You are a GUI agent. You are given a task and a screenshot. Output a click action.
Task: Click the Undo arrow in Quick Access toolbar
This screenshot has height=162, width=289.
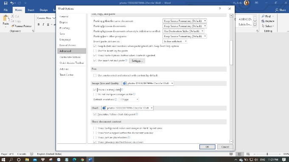coord(12,3)
